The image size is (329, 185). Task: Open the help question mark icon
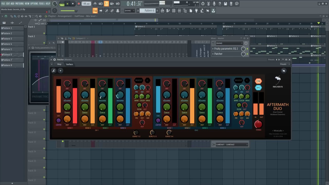[220, 4]
